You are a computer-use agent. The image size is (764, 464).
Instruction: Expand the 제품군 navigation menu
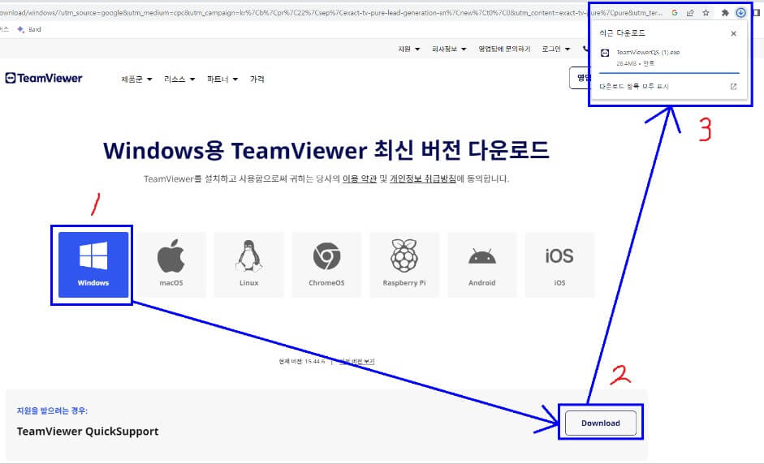(x=136, y=79)
